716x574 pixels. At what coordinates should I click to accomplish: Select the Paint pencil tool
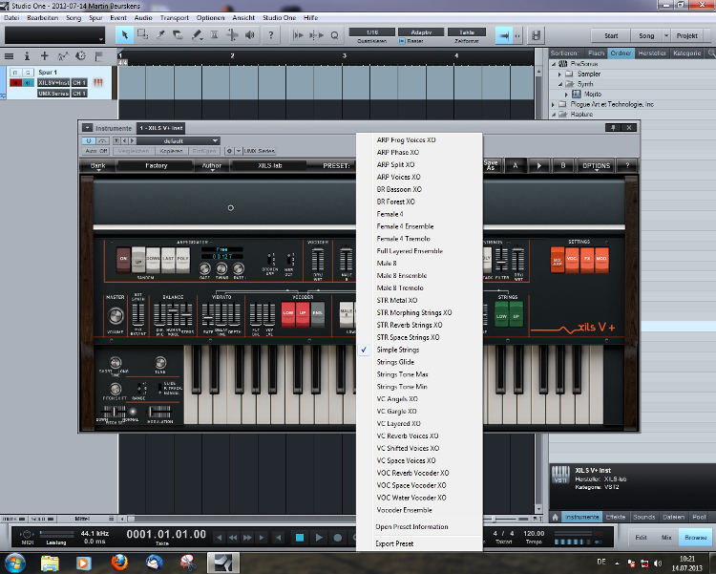[197, 35]
